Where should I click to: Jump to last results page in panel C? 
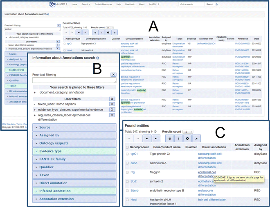point(156,138)
